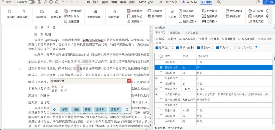The width and height of the screenshot is (275, 130).
Task: Expand the 全半角检查 tree row
Action: point(156,78)
